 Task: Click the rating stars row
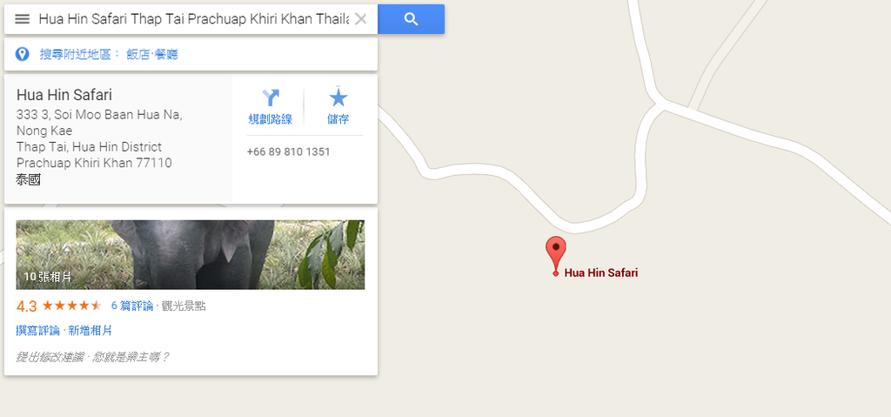click(71, 306)
